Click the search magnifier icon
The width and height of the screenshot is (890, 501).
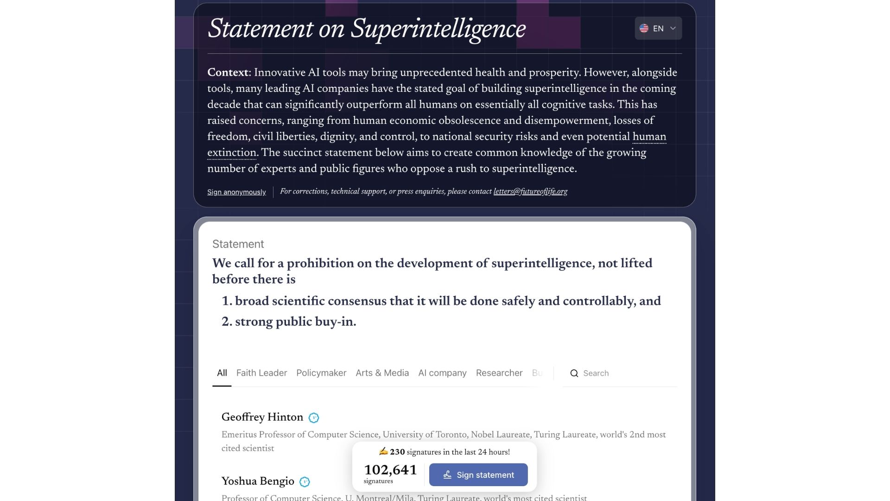coord(574,373)
